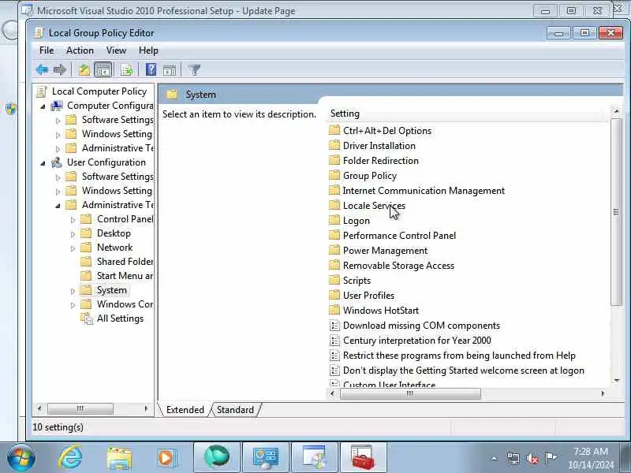Click the settings list horizontal scrollbar thumb
Image resolution: width=631 pixels, height=473 pixels.
(x=410, y=393)
